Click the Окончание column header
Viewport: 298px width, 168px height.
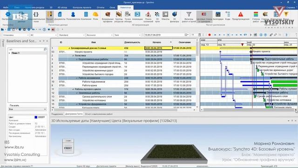coord(184,42)
